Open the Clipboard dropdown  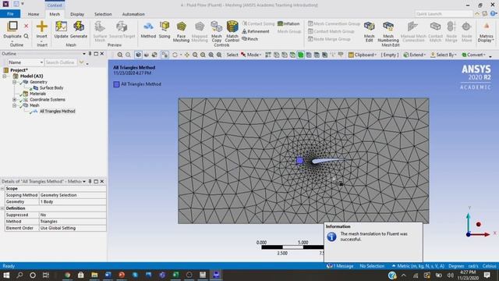click(363, 55)
